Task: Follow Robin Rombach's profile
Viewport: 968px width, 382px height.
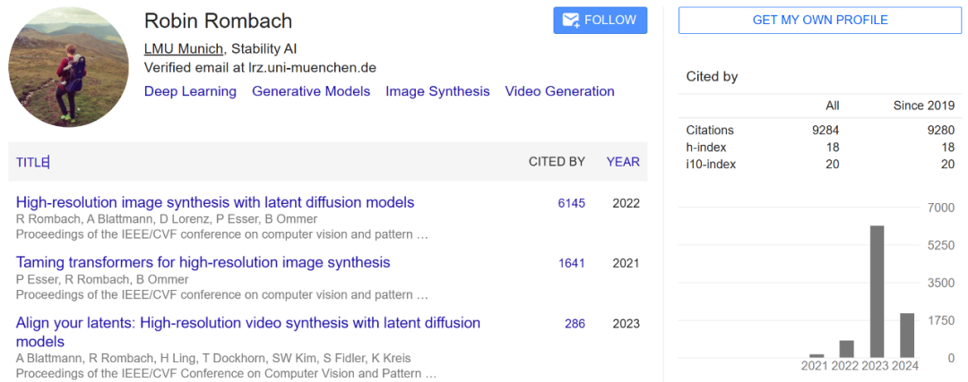Action: click(600, 21)
